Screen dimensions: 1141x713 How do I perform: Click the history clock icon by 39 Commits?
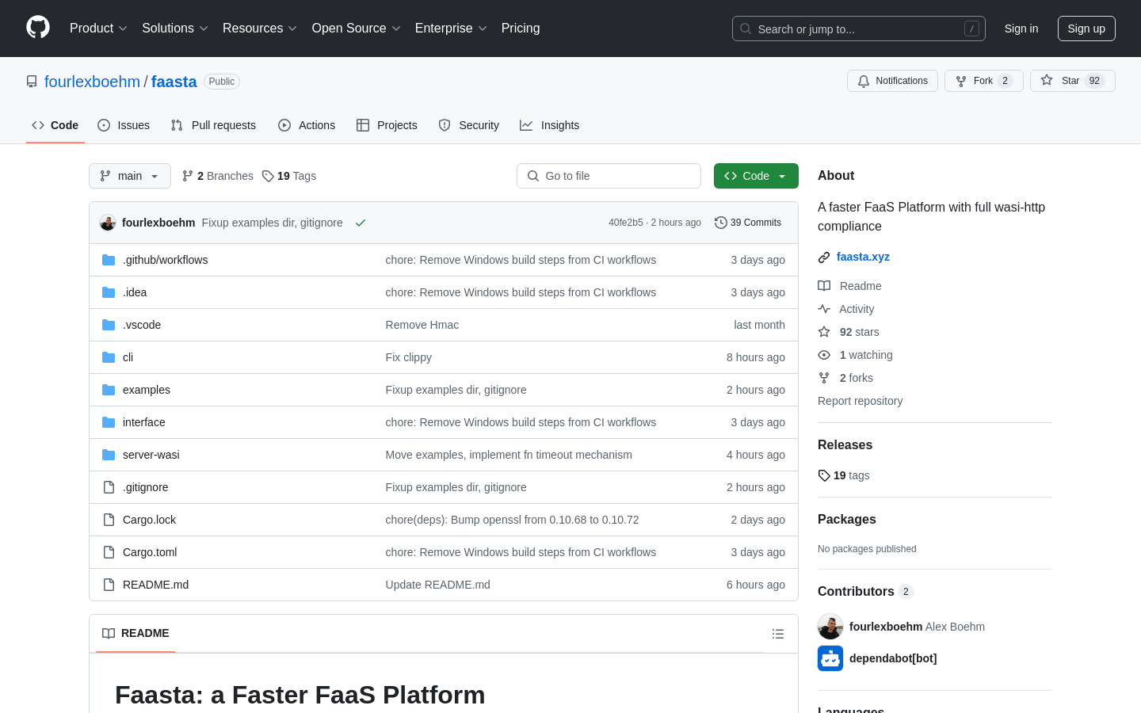pos(720,223)
